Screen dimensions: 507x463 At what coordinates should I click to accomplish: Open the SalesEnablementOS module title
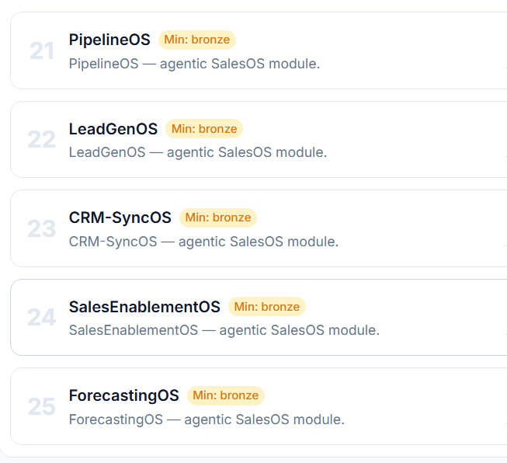pyautogui.click(x=144, y=307)
